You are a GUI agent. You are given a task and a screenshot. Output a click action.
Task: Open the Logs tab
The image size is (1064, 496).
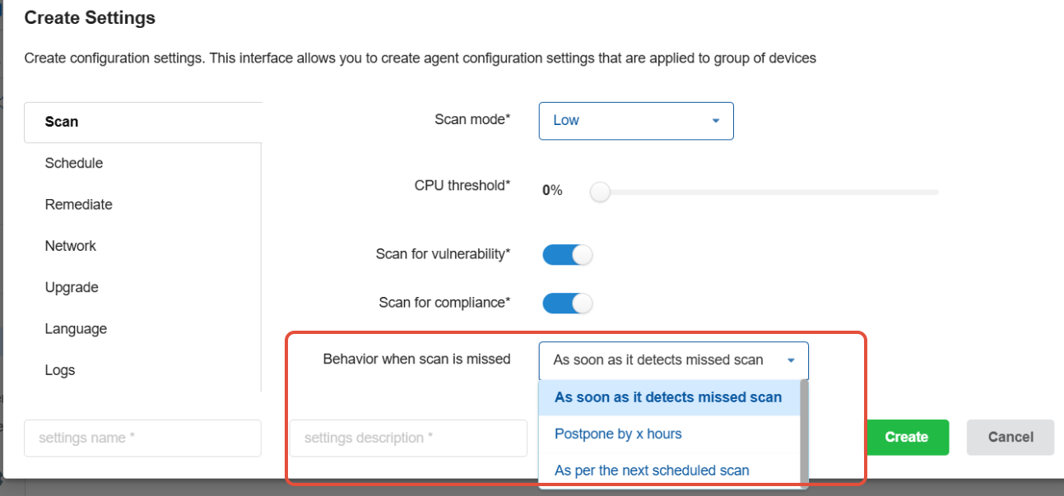click(60, 370)
